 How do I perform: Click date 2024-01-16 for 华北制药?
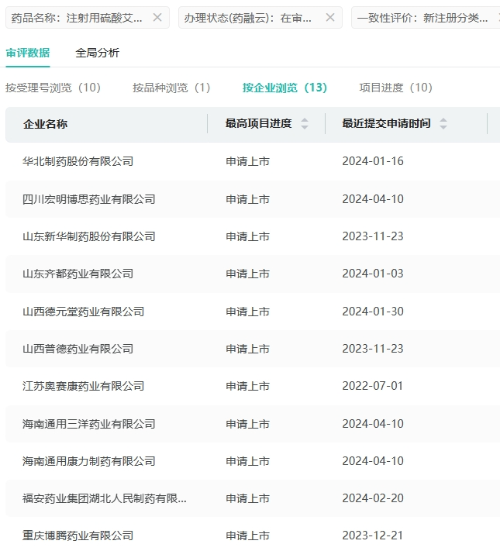tap(373, 161)
